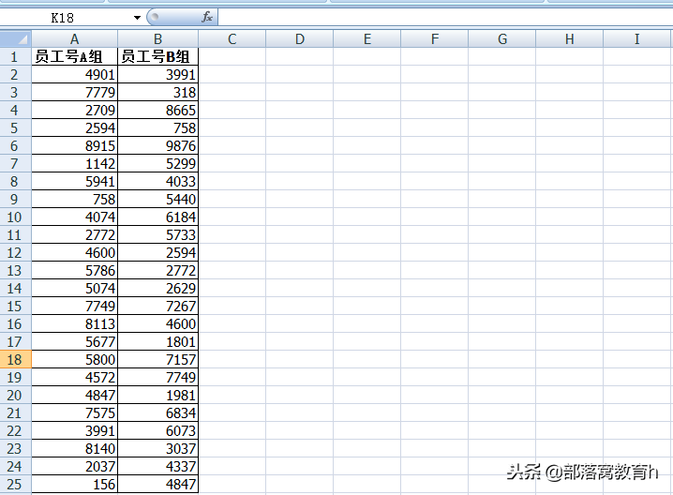673x495 pixels.
Task: Select column H header
Action: coord(570,39)
